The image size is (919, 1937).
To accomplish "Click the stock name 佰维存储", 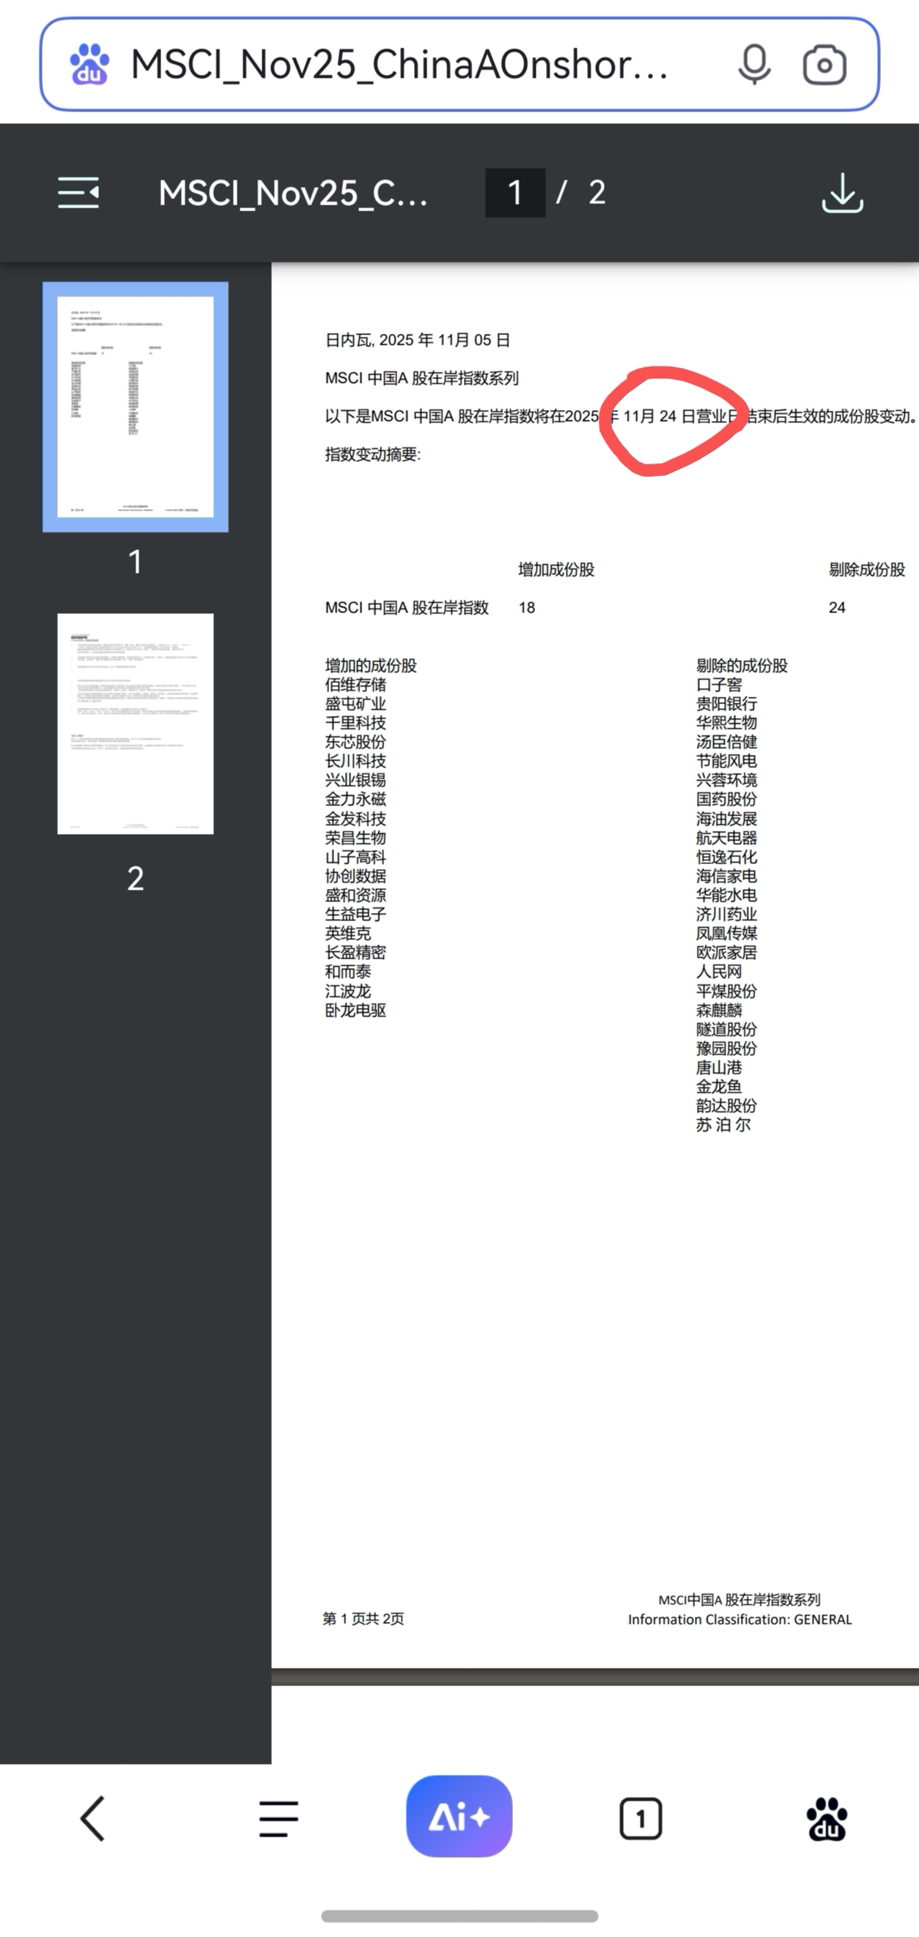I will click(355, 684).
